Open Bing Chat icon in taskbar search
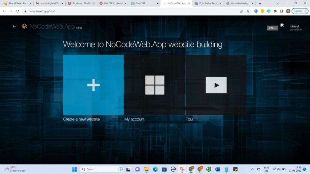The width and height of the screenshot is (310, 174). (x=120, y=169)
